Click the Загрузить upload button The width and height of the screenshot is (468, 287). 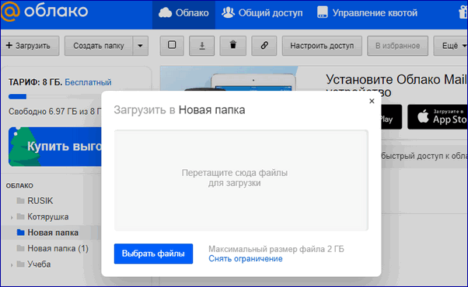coord(30,46)
